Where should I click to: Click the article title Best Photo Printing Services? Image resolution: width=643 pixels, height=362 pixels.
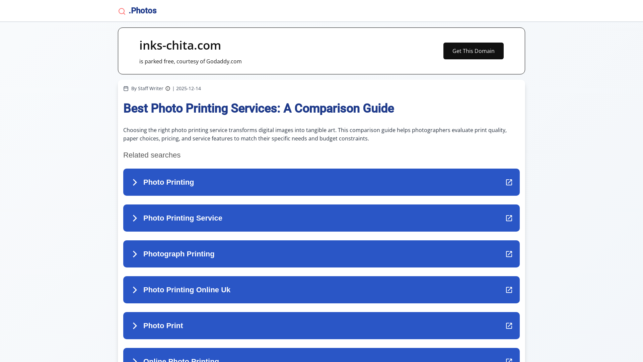259,109
